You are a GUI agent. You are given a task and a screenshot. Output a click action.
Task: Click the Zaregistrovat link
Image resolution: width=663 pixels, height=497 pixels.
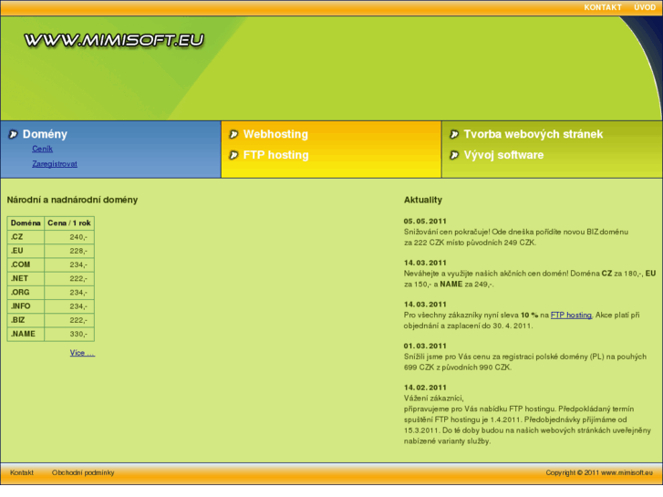[x=55, y=164]
